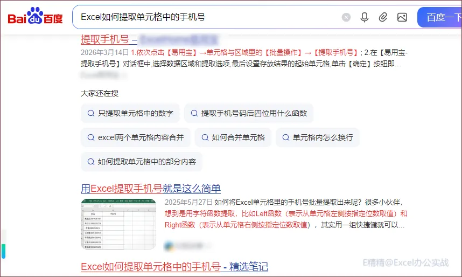
Task: Click the 2026年3月14日 date text
Action: point(104,52)
